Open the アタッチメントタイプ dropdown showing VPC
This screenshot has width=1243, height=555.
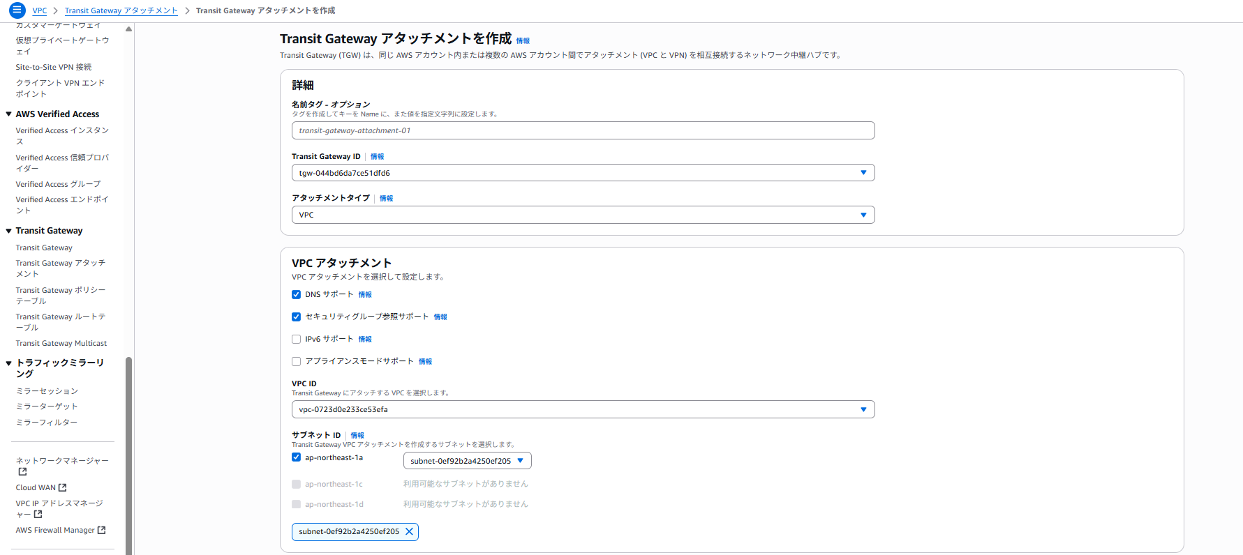click(583, 215)
